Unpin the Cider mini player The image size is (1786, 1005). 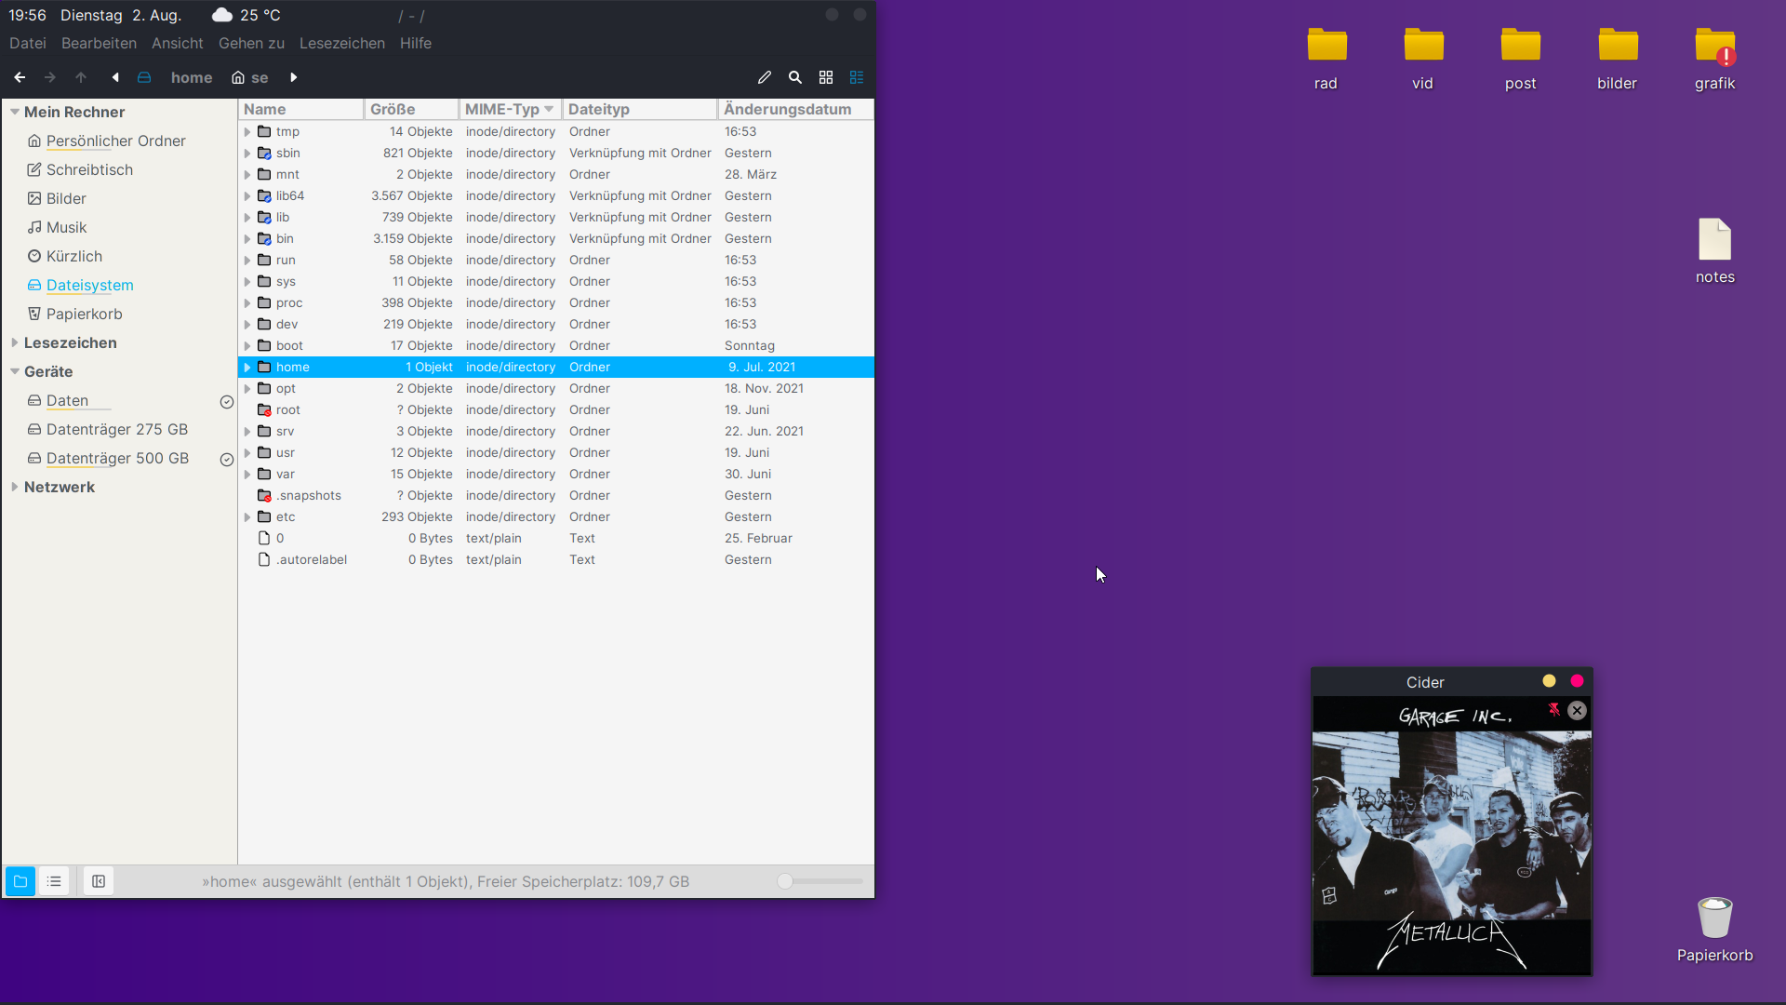[1553, 710]
